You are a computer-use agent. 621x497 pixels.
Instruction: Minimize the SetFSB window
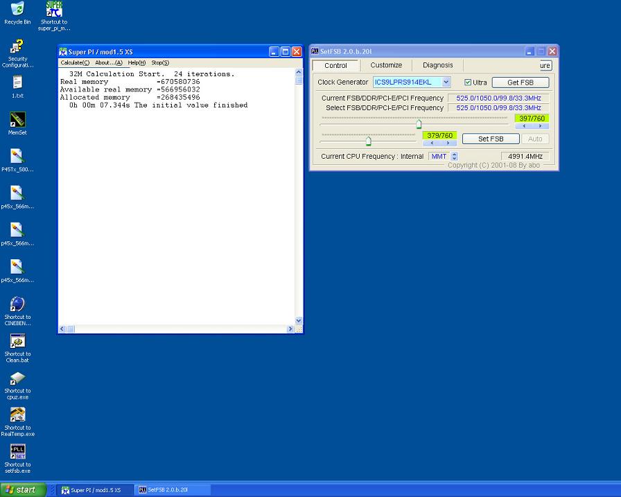pos(530,51)
